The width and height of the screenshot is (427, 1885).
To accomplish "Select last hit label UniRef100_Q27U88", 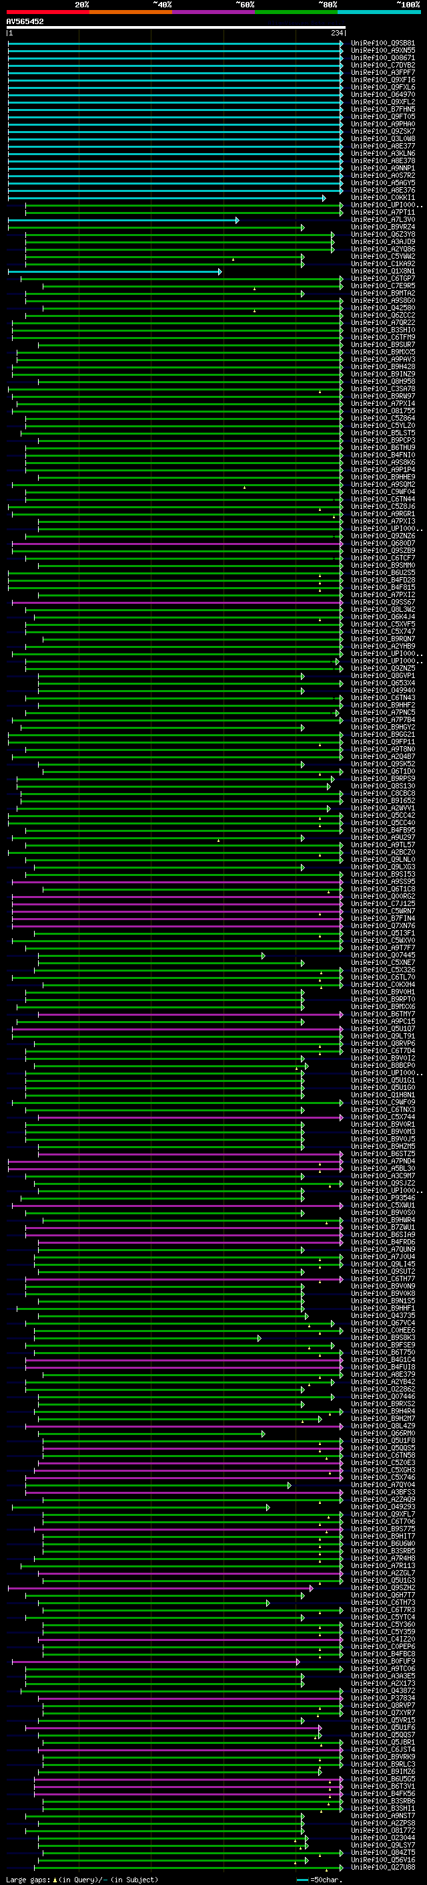I will pyautogui.click(x=383, y=1868).
